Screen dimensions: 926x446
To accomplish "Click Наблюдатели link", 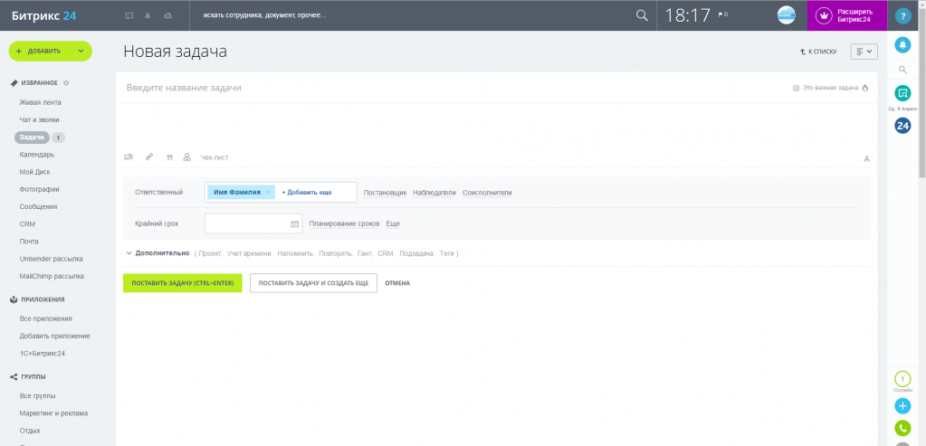I will point(434,193).
